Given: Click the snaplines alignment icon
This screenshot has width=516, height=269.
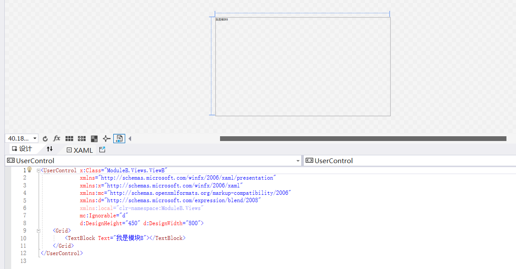Looking at the screenshot, I should tap(107, 138).
